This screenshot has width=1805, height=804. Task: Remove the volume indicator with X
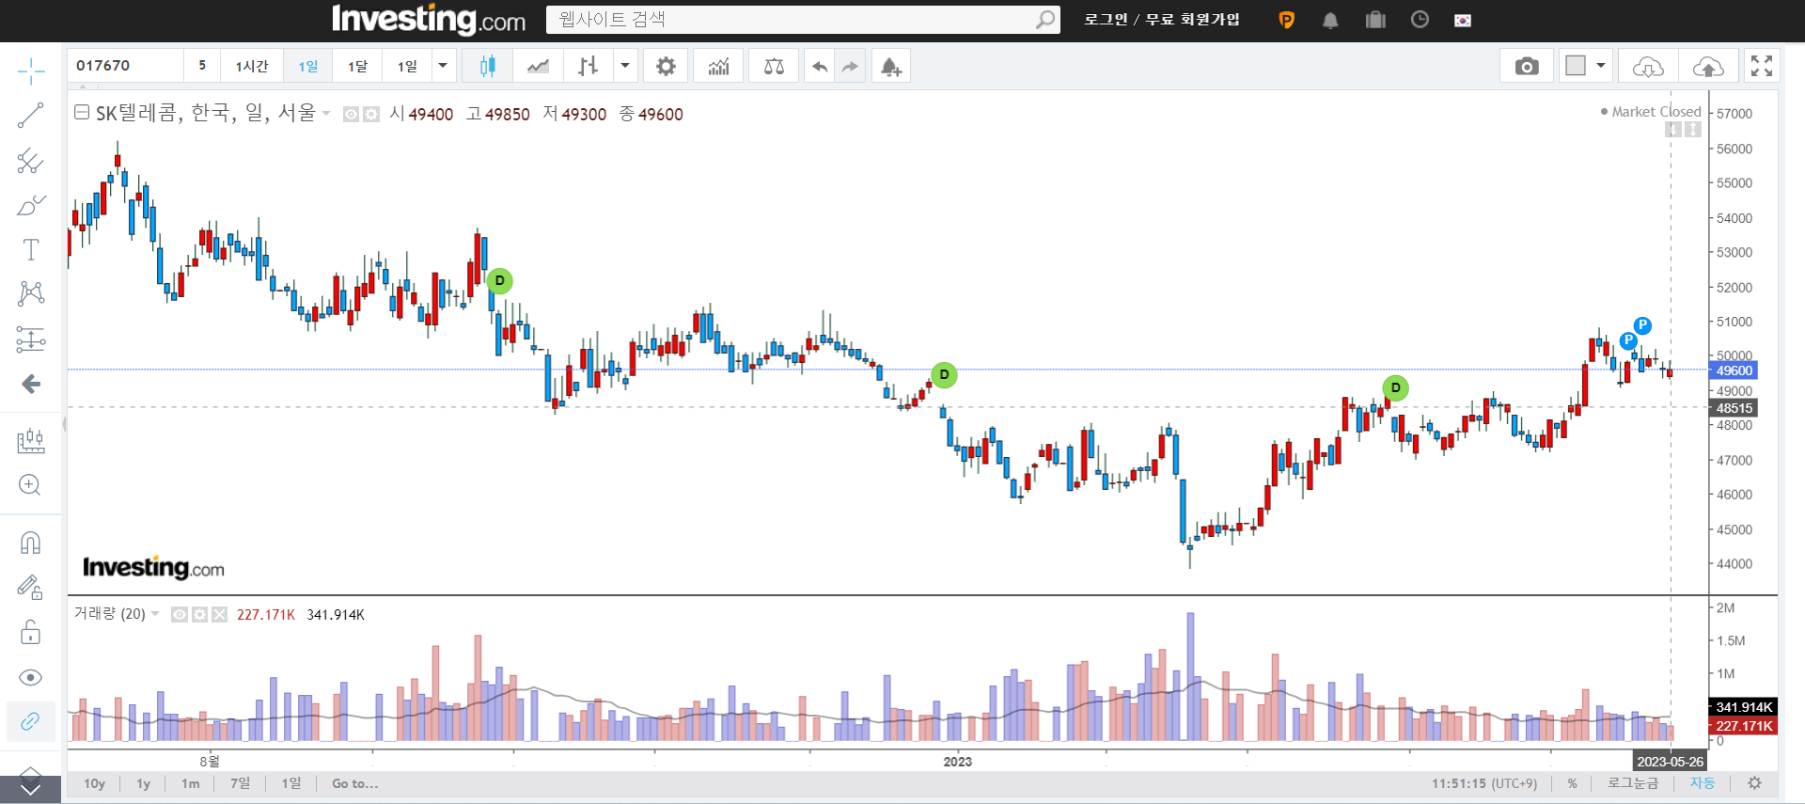[219, 614]
